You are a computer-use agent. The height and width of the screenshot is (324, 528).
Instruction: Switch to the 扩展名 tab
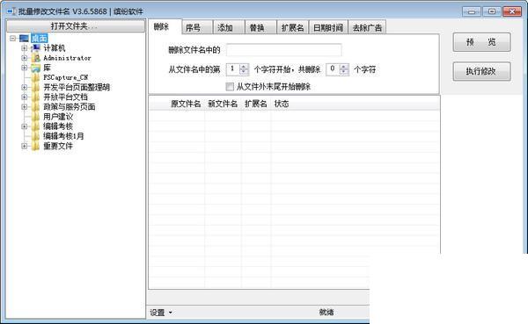[293, 27]
